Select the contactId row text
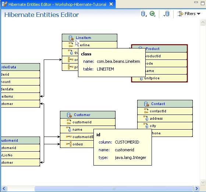This screenshot has width=206, height=192. (x=158, y=111)
